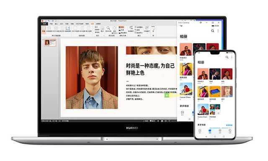268x161 pixels.
Task: Open the 显示 group dialog launcher
Action: point(104,36)
